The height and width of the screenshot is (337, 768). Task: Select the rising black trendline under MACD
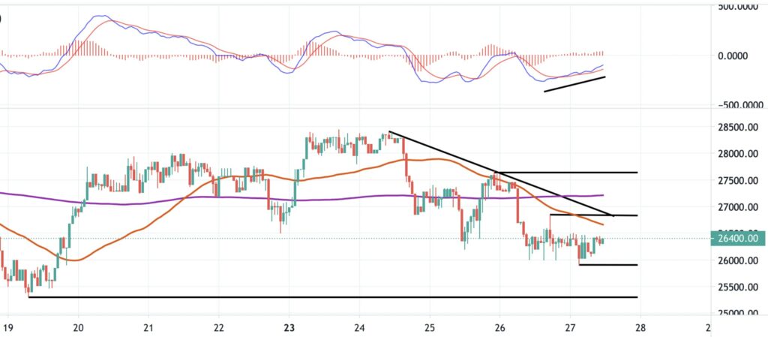(x=574, y=84)
